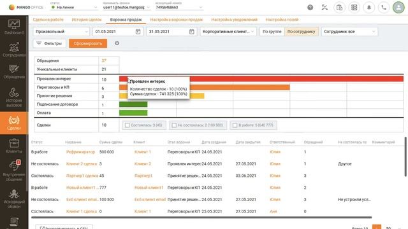Sort by Дата создания column header
Viewport: 408px width, 229px height.
(x=214, y=142)
